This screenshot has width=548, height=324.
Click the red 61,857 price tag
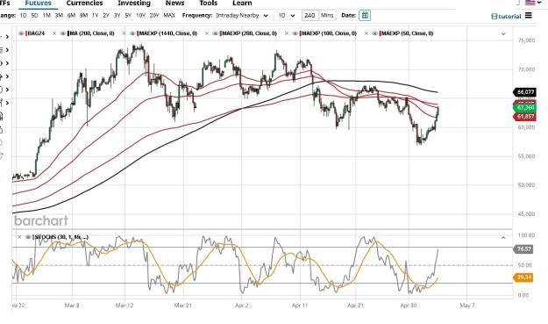[x=524, y=117]
